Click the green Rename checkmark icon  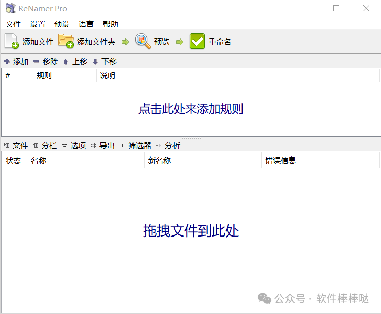[197, 41]
